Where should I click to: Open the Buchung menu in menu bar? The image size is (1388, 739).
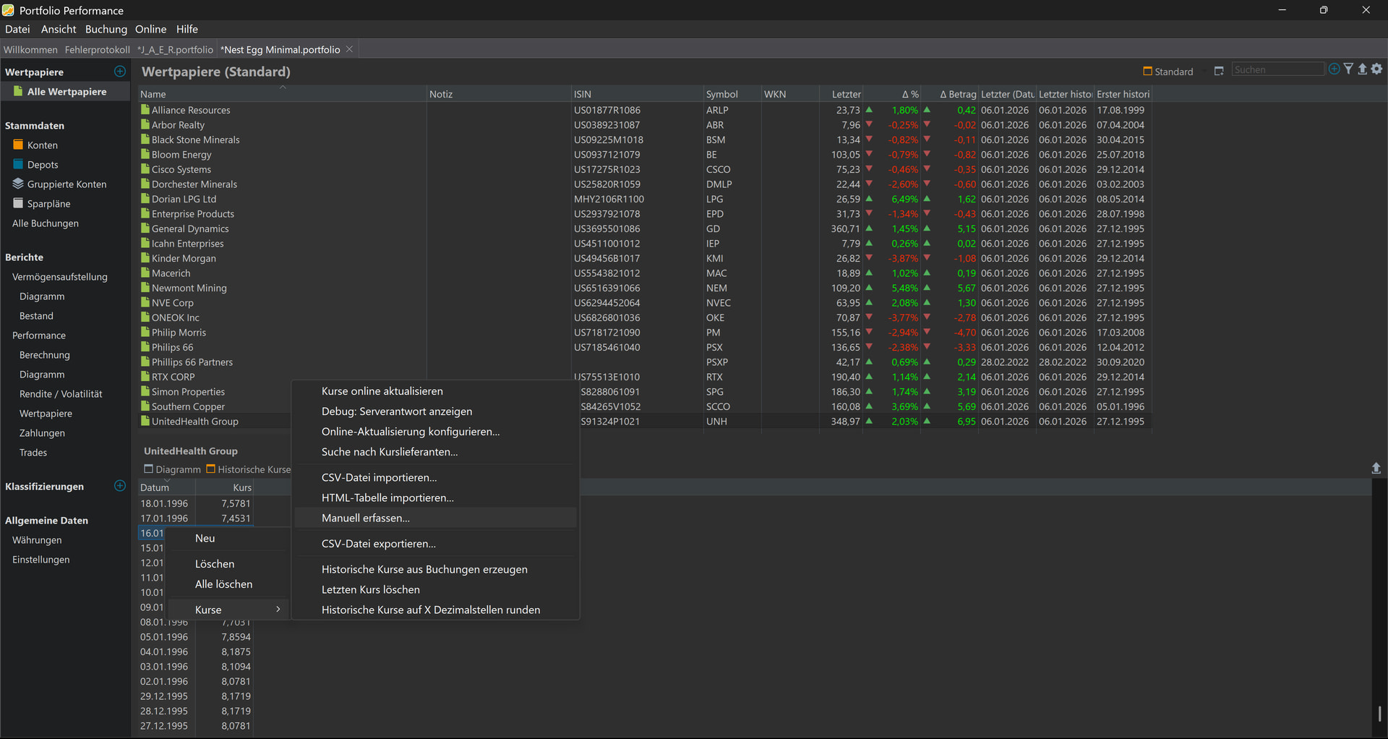click(106, 29)
